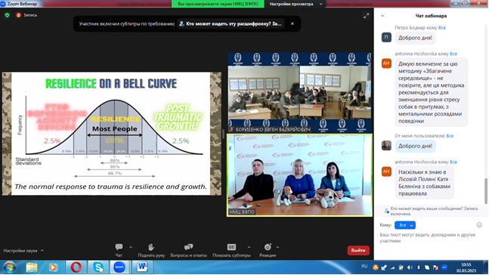
Task: Dismiss the subtitles notification banner
Action: [x=292, y=23]
